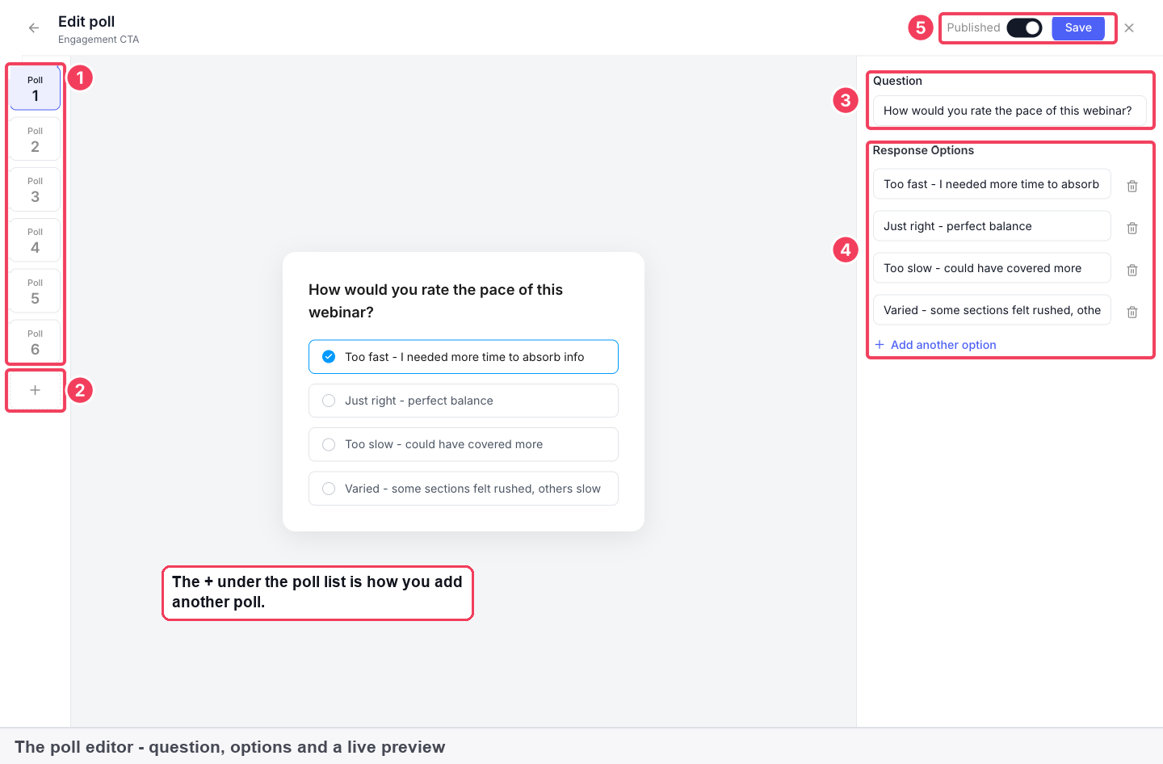Delete the 'Too fast' response option
1163x764 pixels.
click(1132, 186)
